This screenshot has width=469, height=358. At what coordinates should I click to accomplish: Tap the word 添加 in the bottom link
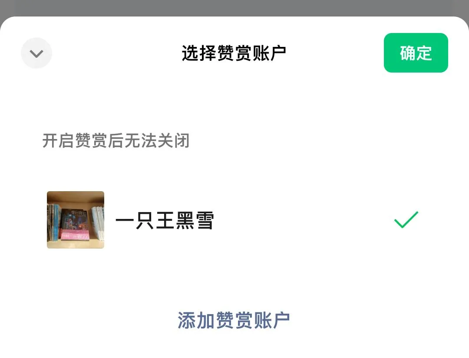click(x=196, y=320)
